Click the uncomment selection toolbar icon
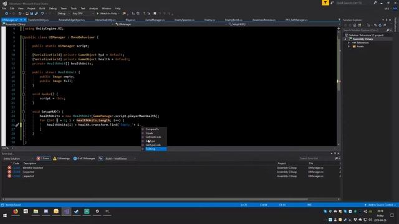Viewport: 399px width, 224px height. [148, 14]
